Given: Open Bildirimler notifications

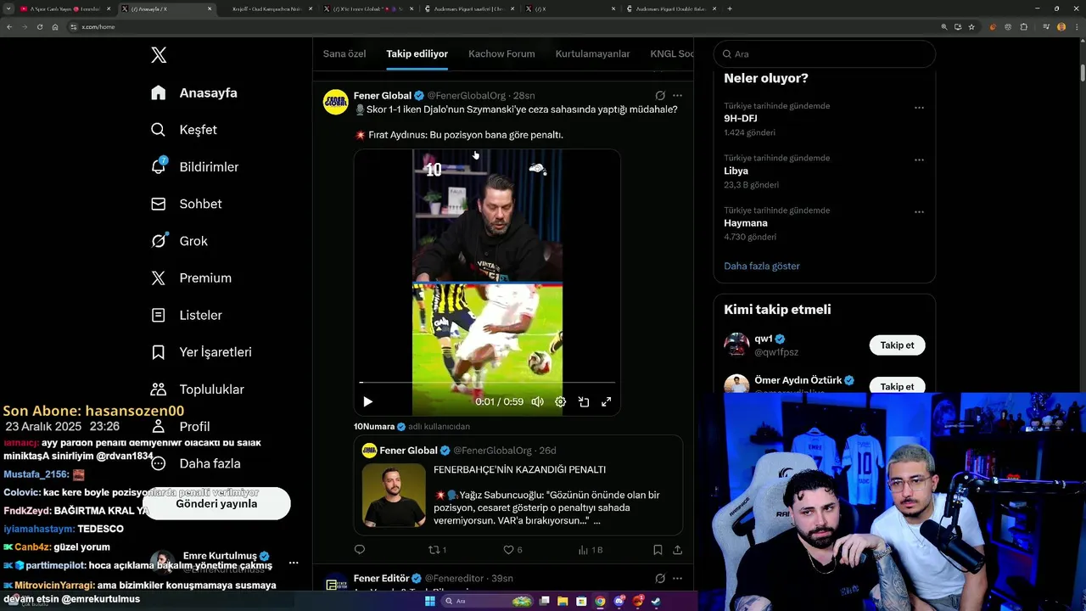Looking at the screenshot, I should [194, 167].
